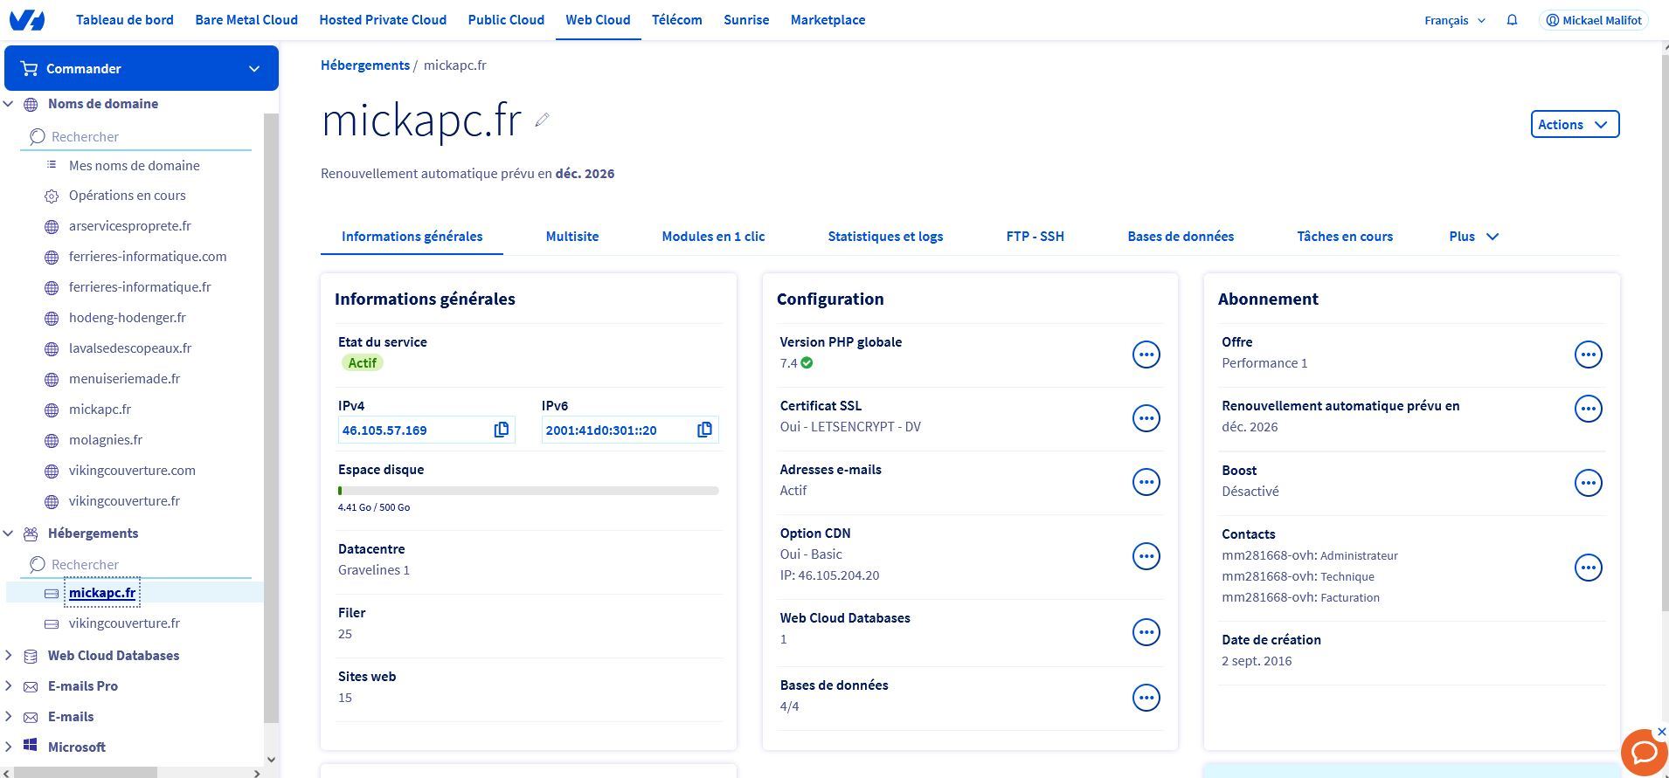
Task: Copy the IPv4 address to clipboard
Action: (x=501, y=430)
